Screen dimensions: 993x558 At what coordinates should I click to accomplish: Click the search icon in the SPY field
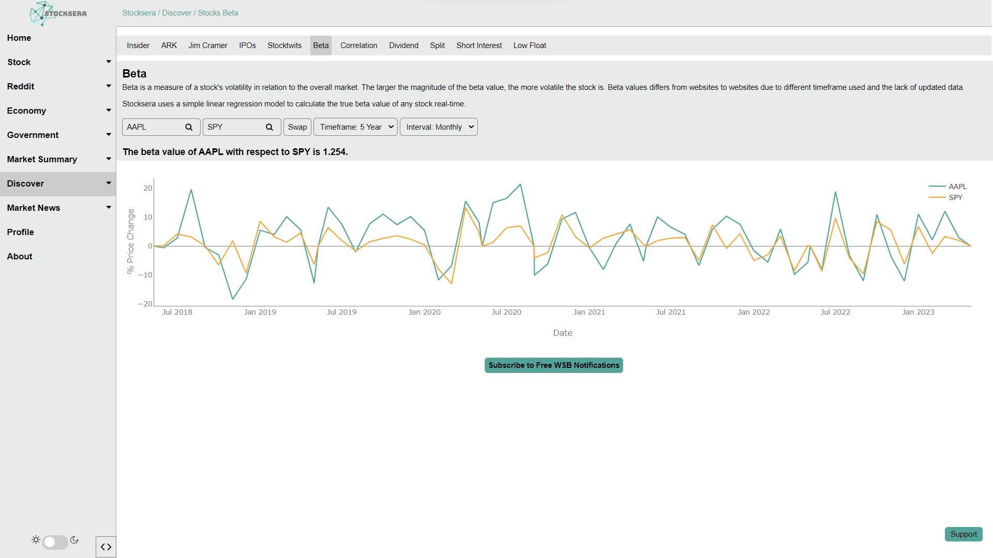[269, 127]
